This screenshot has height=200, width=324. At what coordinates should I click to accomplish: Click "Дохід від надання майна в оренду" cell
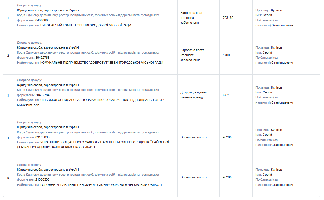tap(193, 95)
